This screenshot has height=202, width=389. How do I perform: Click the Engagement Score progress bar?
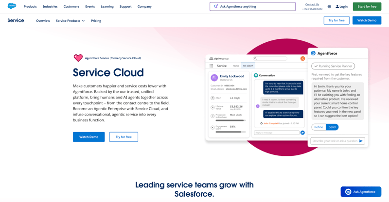click(x=230, y=132)
